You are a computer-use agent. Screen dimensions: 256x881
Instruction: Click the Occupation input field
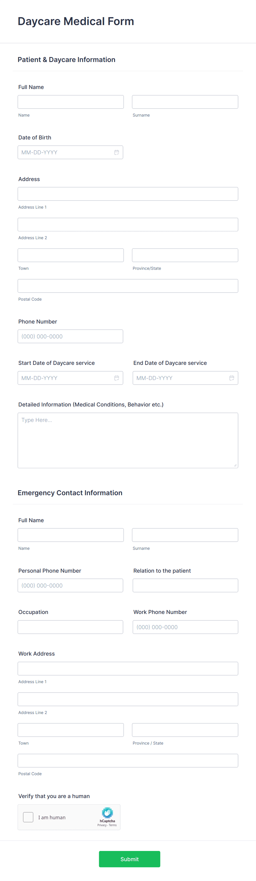click(70, 627)
